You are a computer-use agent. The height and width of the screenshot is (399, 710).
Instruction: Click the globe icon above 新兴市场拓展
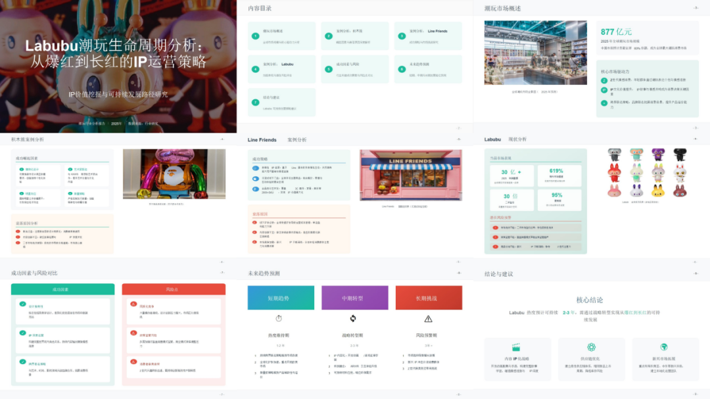664,347
